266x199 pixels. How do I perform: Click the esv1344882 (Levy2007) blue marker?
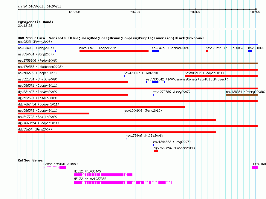click(x=154, y=145)
